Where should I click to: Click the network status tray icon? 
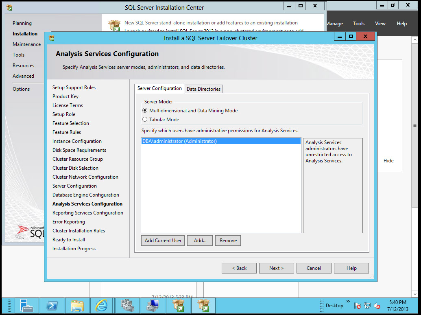click(367, 305)
